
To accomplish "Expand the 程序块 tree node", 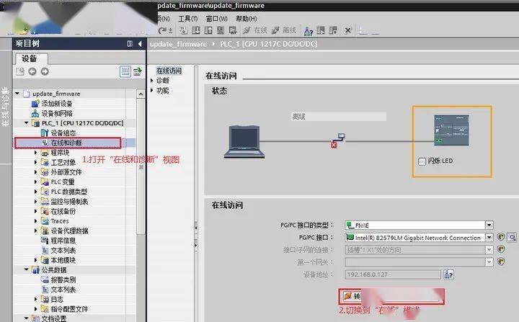I will [36, 153].
